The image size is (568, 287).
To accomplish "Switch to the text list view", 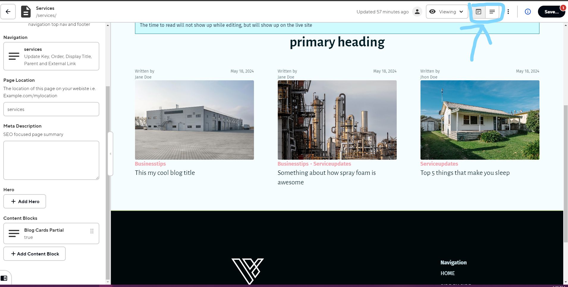I will click(x=492, y=12).
